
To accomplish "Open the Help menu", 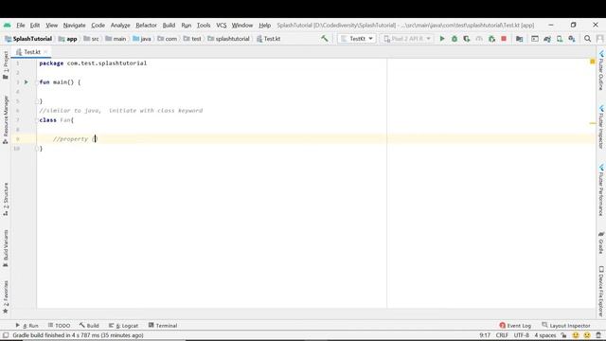I will (x=264, y=26).
